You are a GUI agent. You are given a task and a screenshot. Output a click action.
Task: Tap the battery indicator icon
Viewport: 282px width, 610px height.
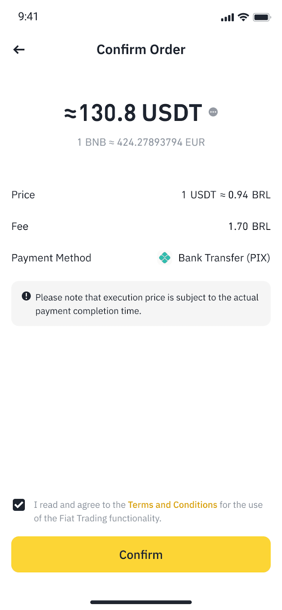coord(262,17)
